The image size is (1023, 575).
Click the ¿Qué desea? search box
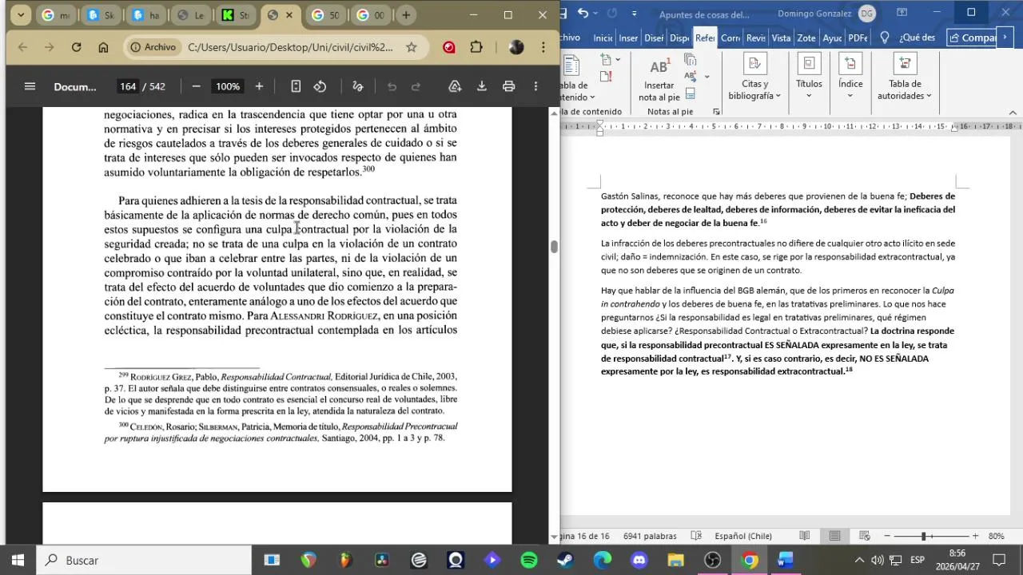pos(917,38)
